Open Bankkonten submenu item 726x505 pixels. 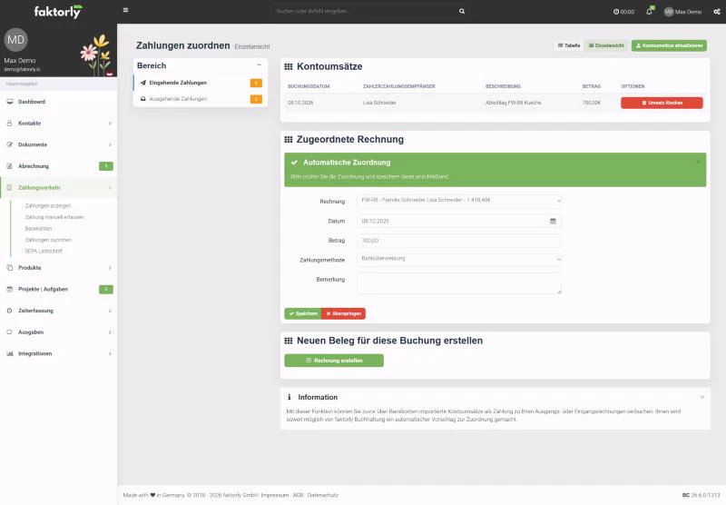pos(38,228)
